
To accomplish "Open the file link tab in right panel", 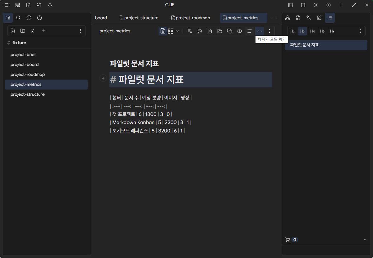I will click(298, 18).
